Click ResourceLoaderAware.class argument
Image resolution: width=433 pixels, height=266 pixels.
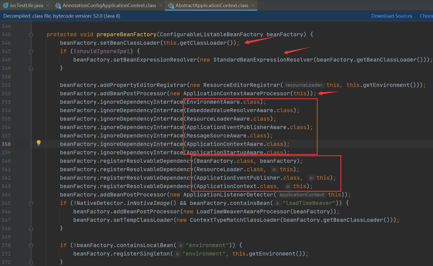coord(228,119)
